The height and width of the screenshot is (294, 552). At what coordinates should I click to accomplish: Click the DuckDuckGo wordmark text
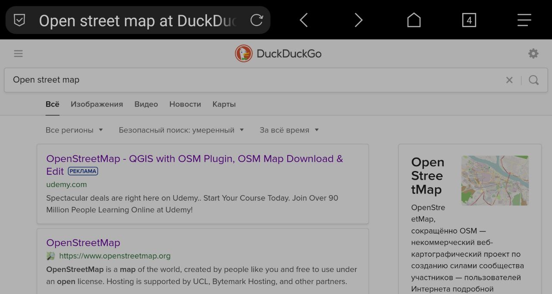(x=289, y=54)
